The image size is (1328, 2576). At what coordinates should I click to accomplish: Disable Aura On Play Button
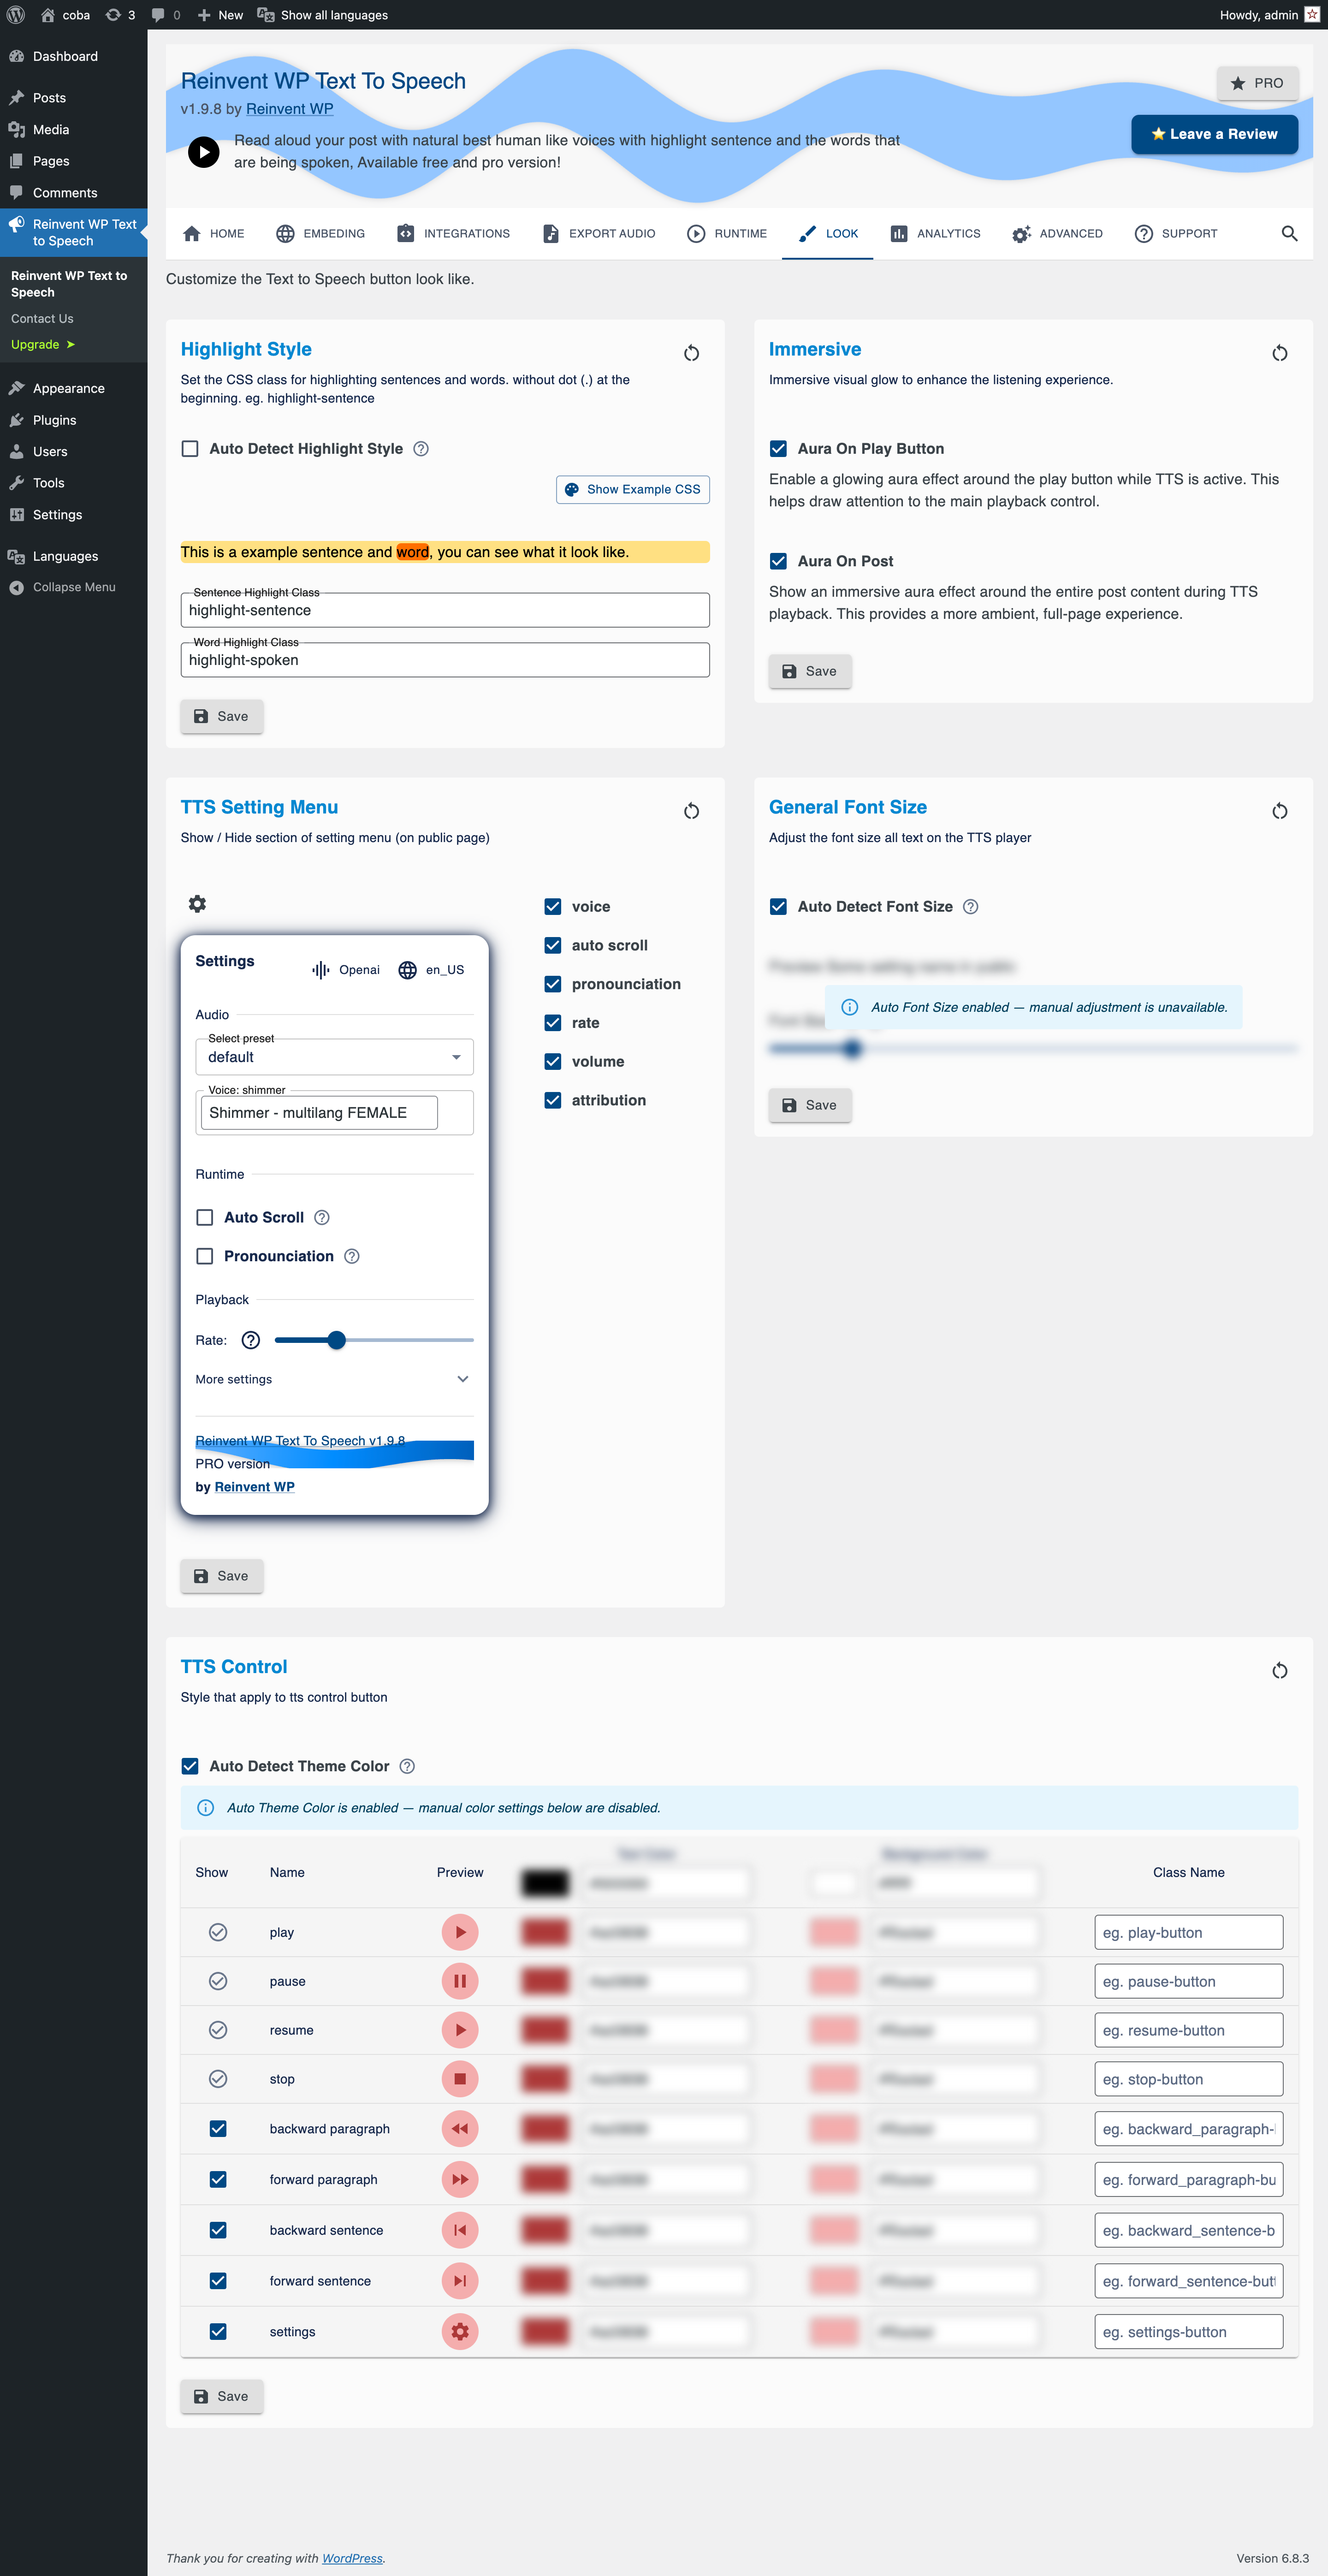tap(777, 449)
